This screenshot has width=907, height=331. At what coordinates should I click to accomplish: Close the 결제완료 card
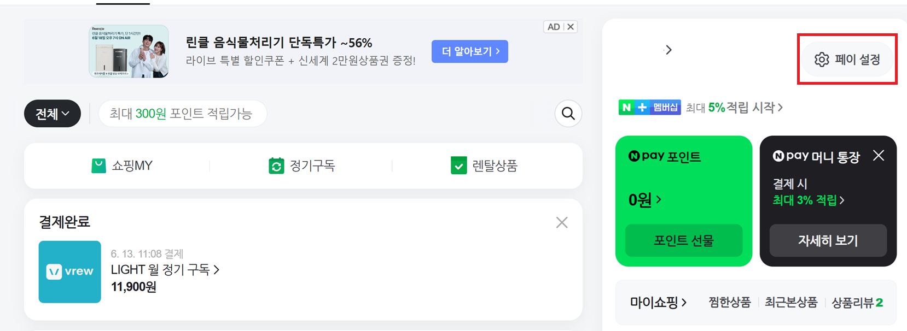562,222
